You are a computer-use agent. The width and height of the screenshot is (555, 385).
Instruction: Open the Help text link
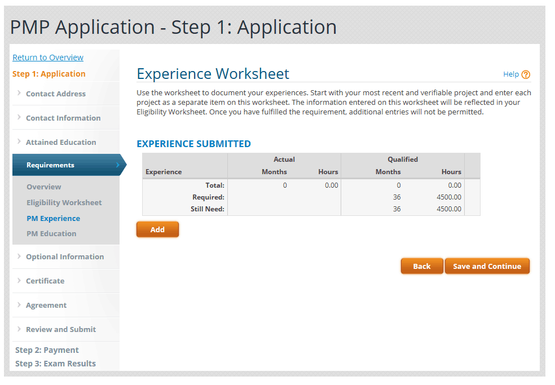[510, 74]
